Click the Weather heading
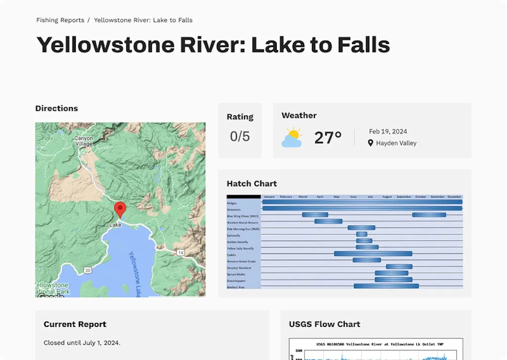Screen dimensions: 507x360 point(299,115)
